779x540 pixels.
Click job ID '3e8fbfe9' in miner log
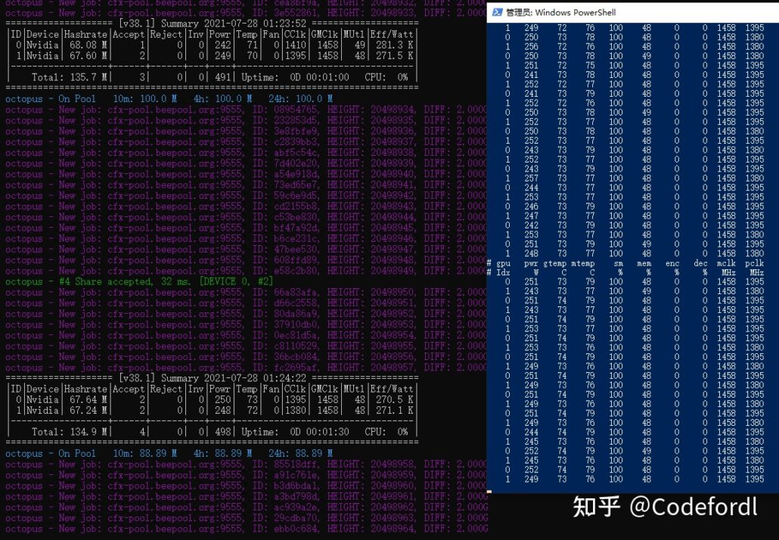295,132
